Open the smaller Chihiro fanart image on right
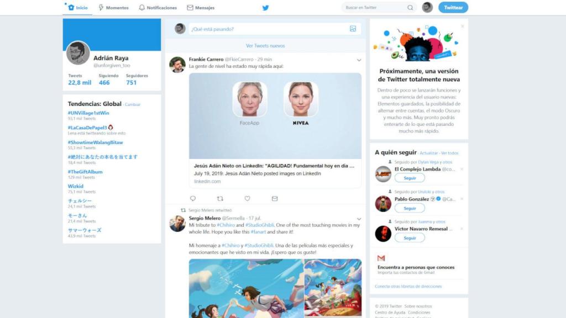 click(333, 288)
